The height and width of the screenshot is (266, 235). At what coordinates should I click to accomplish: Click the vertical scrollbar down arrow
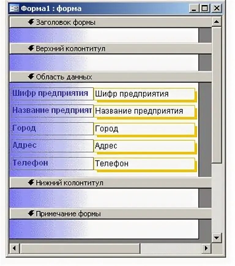coord(217,238)
